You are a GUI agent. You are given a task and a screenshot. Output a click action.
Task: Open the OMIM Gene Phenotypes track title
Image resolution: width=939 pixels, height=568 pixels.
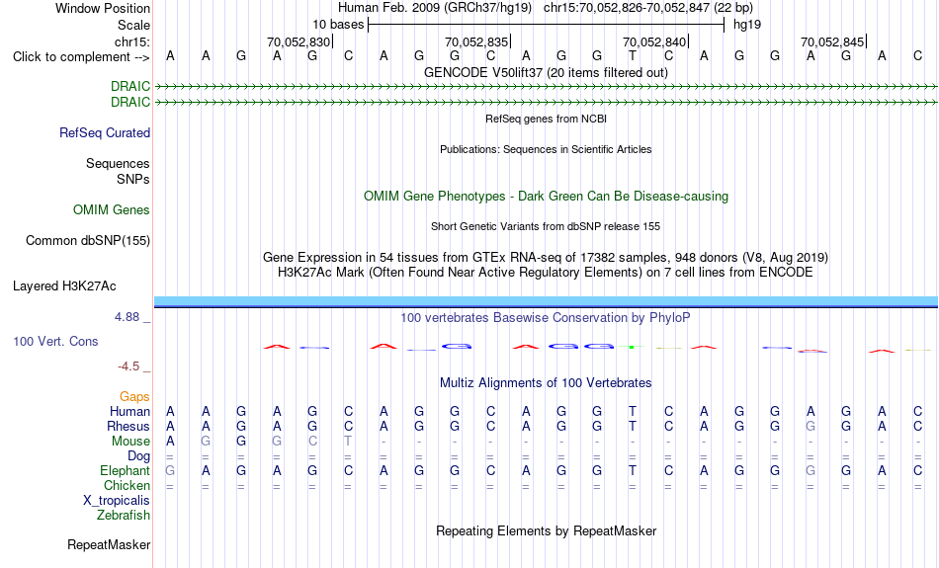click(x=546, y=197)
